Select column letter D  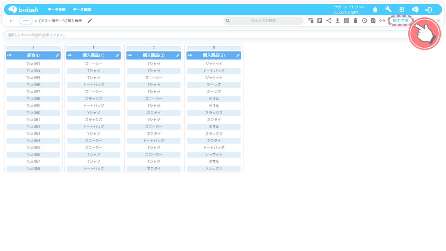(214, 47)
